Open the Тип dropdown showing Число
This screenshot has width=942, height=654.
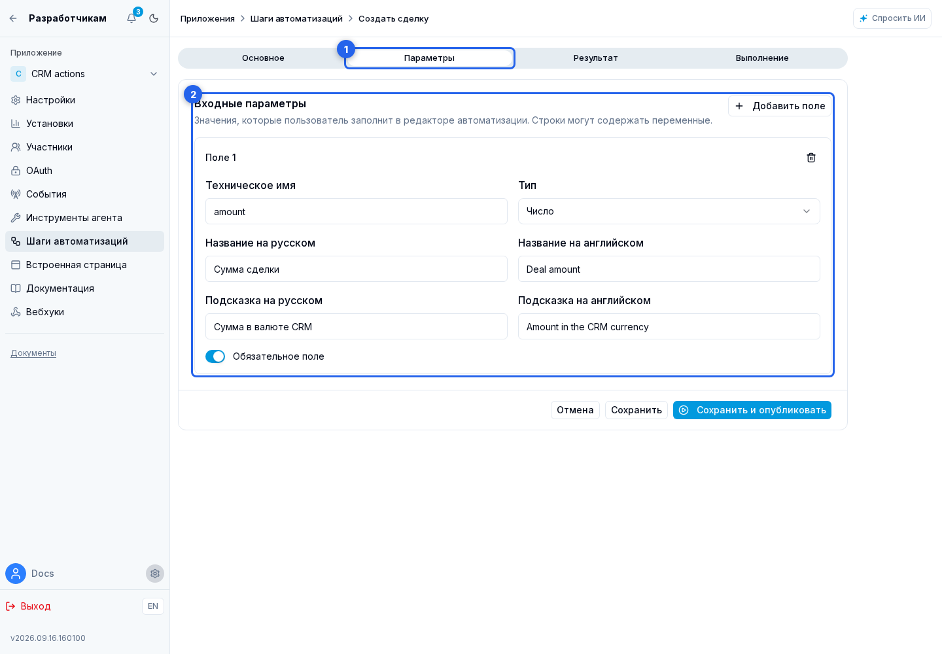669,211
